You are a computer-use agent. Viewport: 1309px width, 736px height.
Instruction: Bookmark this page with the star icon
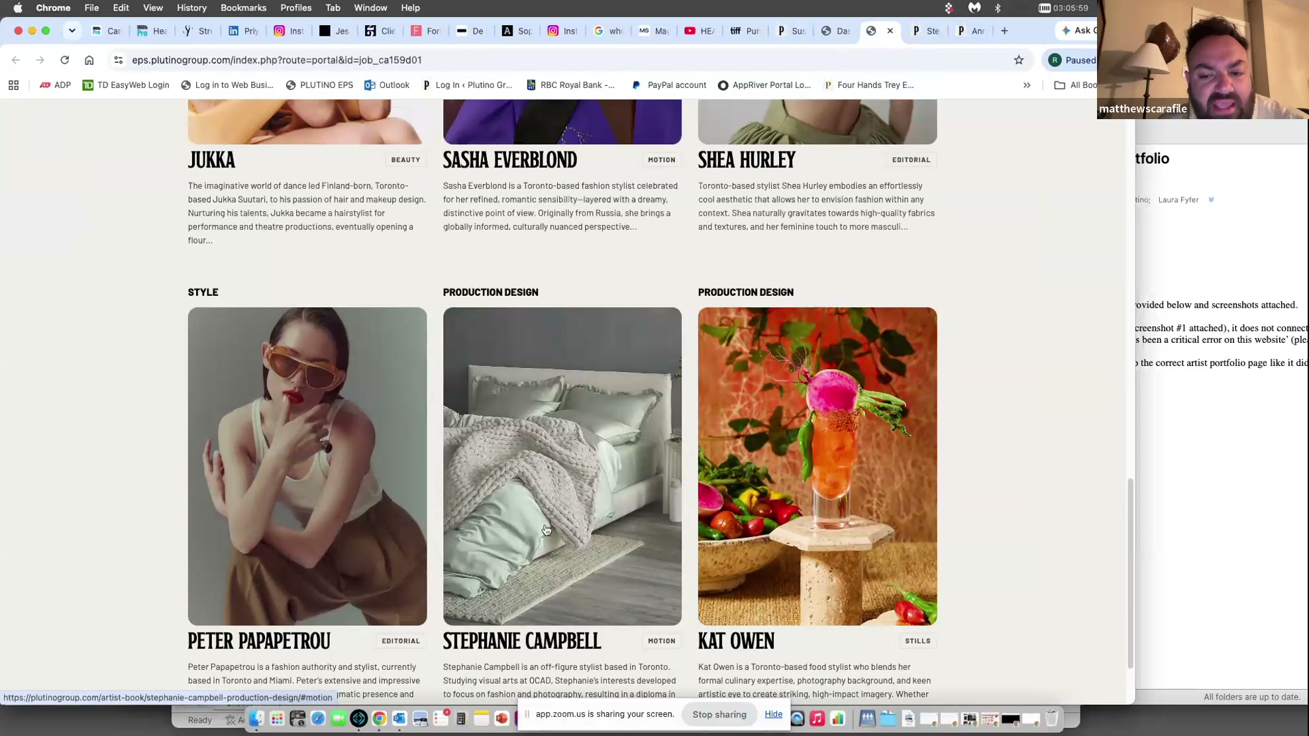[1019, 60]
